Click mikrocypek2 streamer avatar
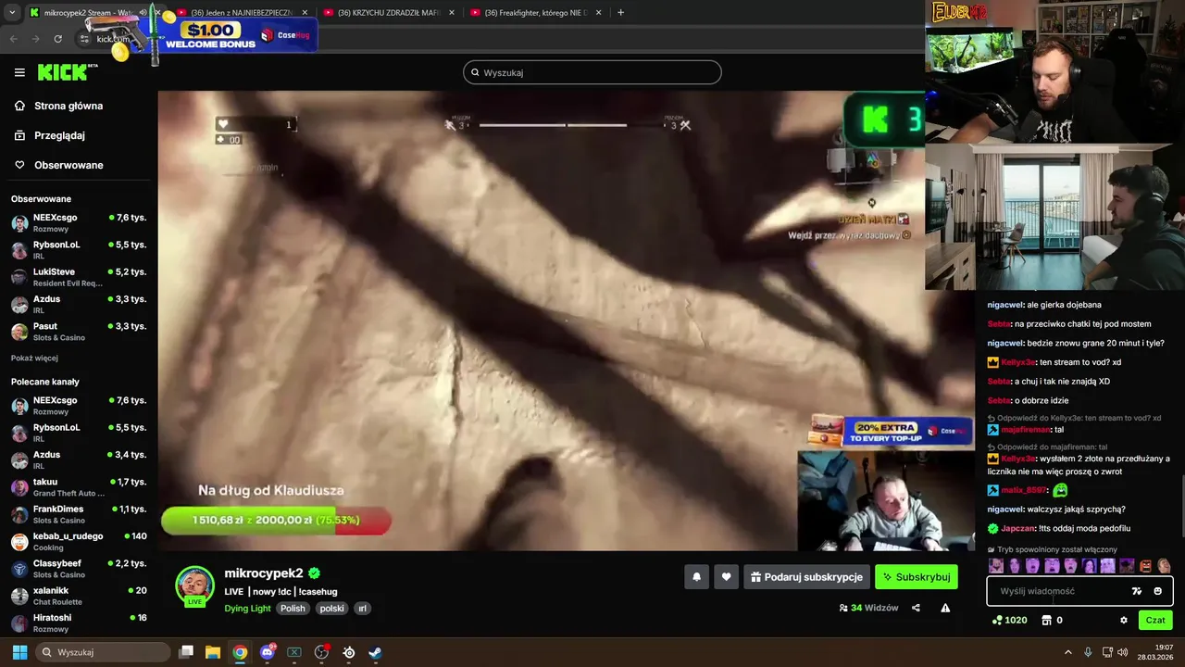 [194, 585]
